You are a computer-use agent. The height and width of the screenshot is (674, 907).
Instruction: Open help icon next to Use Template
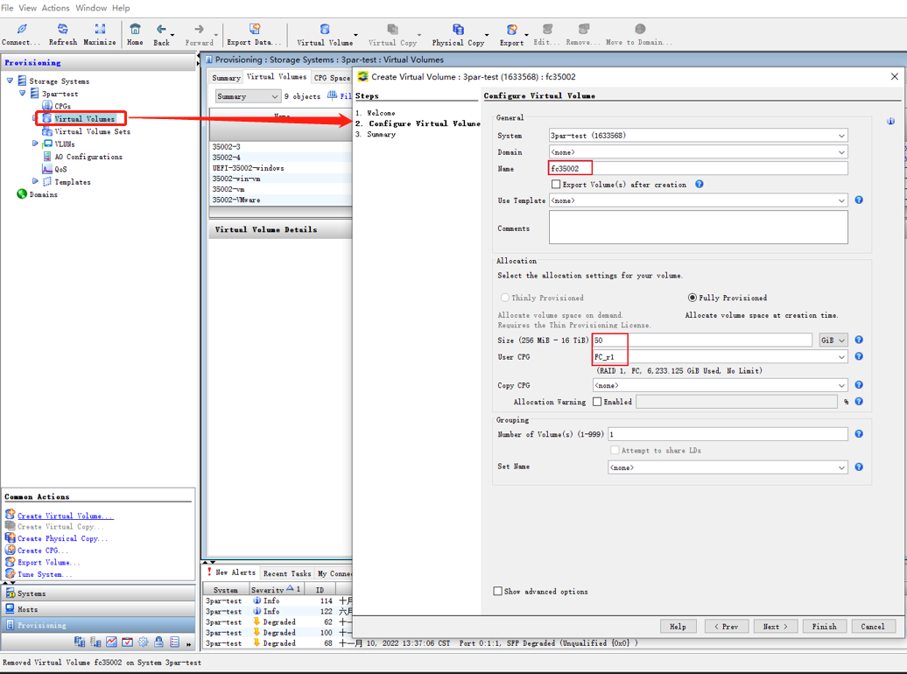859,200
